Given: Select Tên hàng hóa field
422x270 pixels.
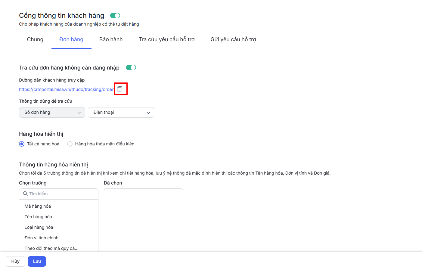Looking at the screenshot, I should pyautogui.click(x=59, y=217).
